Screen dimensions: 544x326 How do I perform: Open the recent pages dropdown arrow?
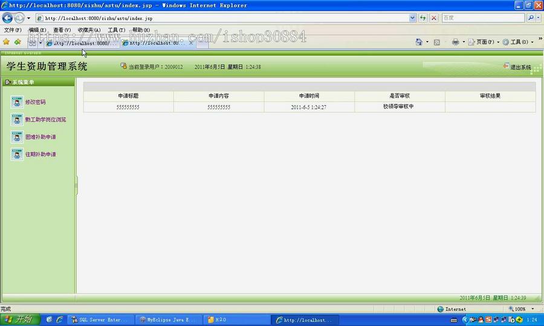click(x=28, y=18)
